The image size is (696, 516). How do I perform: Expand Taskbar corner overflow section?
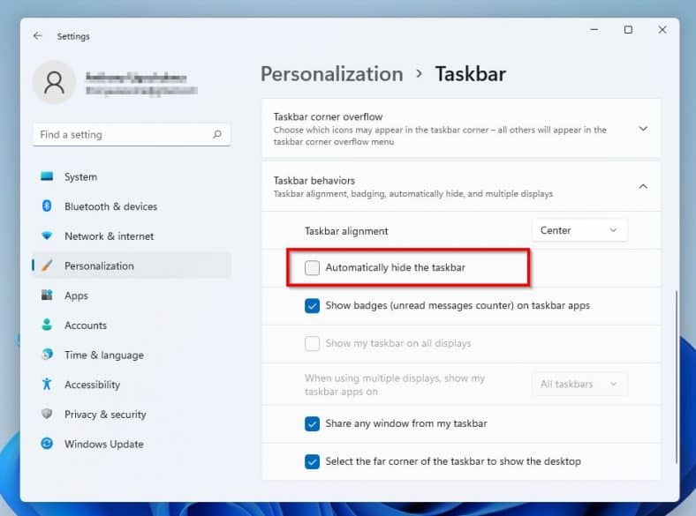(x=643, y=129)
